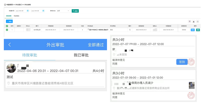Tap the location pin icon beside 重庆市南岸区 address
203x105 pixels.
(x=8, y=83)
